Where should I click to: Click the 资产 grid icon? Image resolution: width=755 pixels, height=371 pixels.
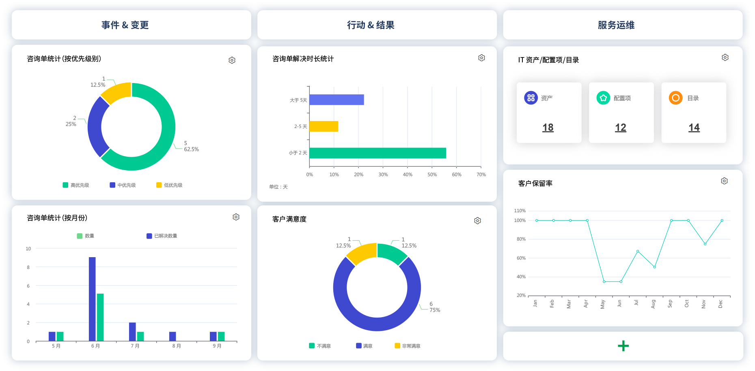(531, 98)
